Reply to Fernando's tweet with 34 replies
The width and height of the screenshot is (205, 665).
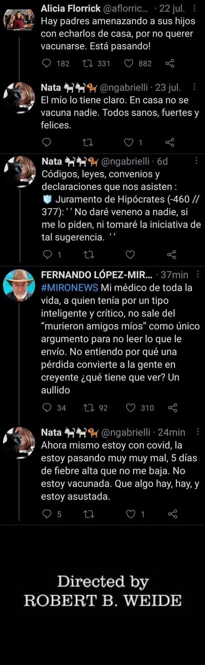tap(47, 408)
